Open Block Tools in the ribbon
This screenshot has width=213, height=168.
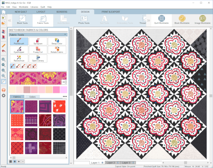pos(22,20)
